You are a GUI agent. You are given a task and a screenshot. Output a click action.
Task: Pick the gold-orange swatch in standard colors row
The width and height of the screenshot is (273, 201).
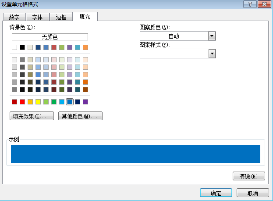pyautogui.click(x=30, y=102)
